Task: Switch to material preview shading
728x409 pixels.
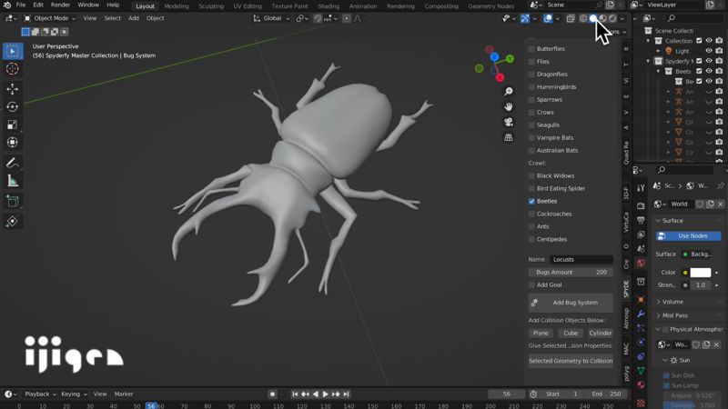Action: (x=602, y=18)
